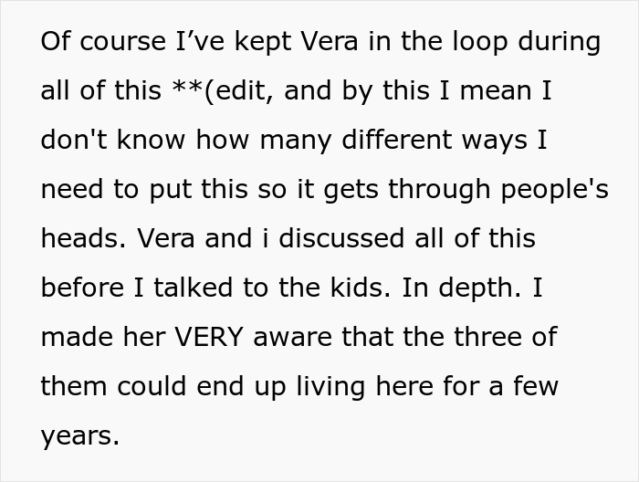
Task: Click the word "through"
Action: (439, 191)
